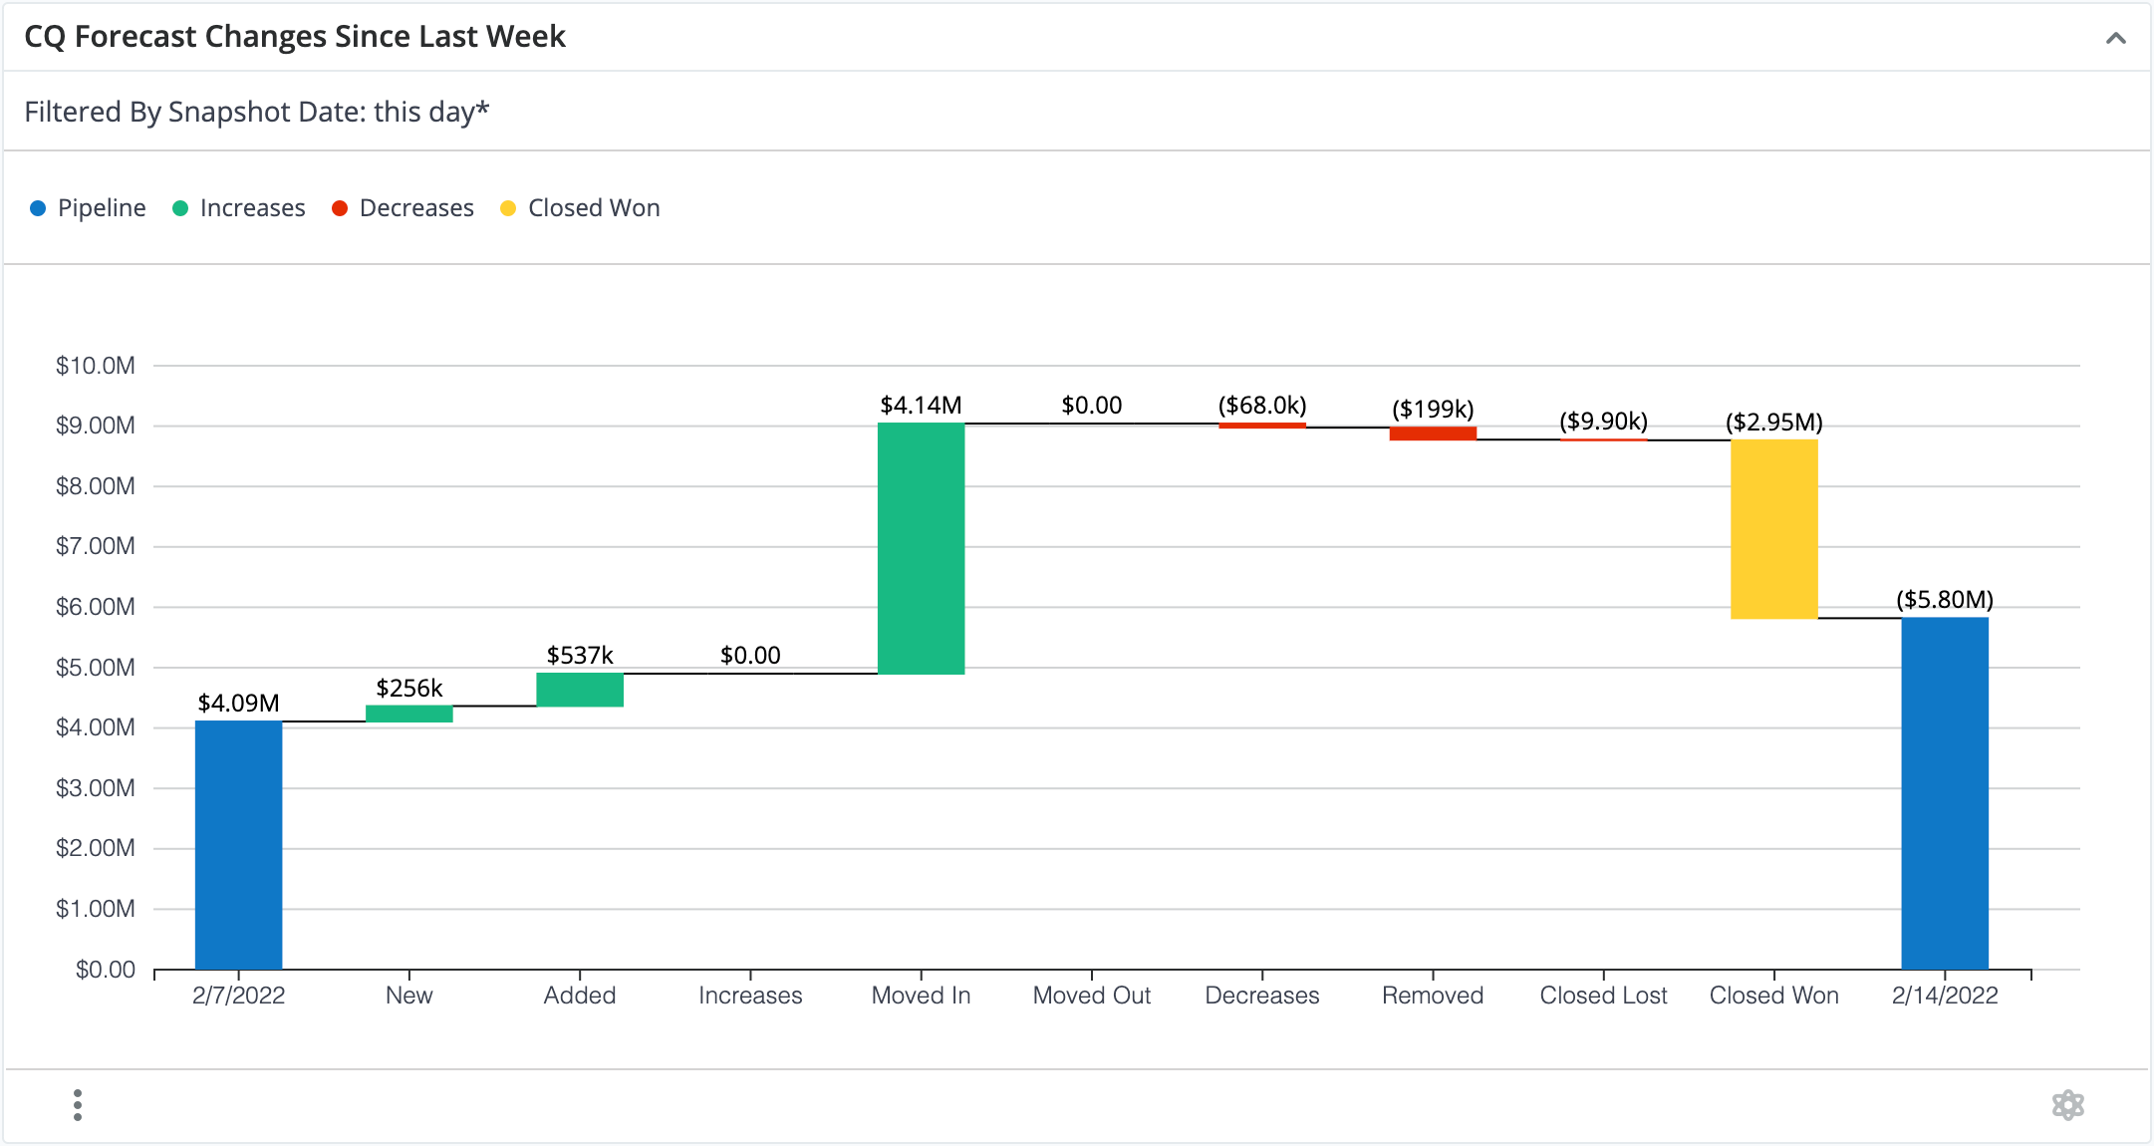The image size is (2154, 1146).
Task: Click the yellow Closed Won legend dot
Action: point(508,208)
